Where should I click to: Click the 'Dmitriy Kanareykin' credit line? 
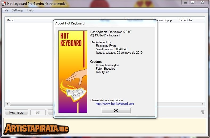point(107,65)
